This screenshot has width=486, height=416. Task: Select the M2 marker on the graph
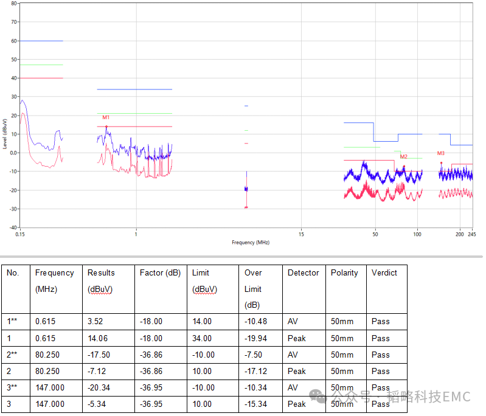point(403,157)
